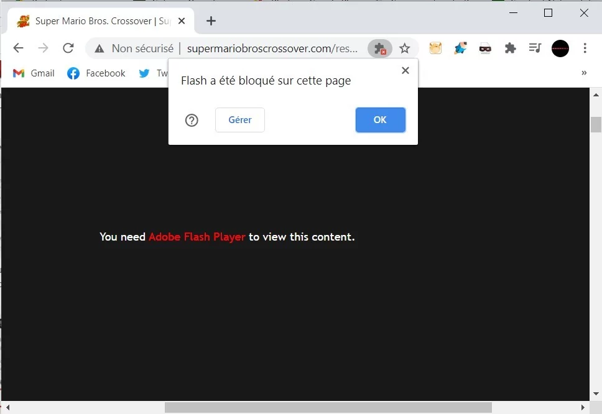Image resolution: width=602 pixels, height=414 pixels.
Task: Open the toast-face extension icon
Action: click(435, 48)
